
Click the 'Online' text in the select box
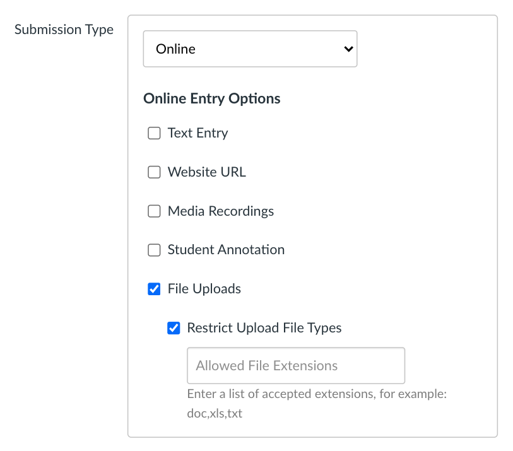pos(176,49)
